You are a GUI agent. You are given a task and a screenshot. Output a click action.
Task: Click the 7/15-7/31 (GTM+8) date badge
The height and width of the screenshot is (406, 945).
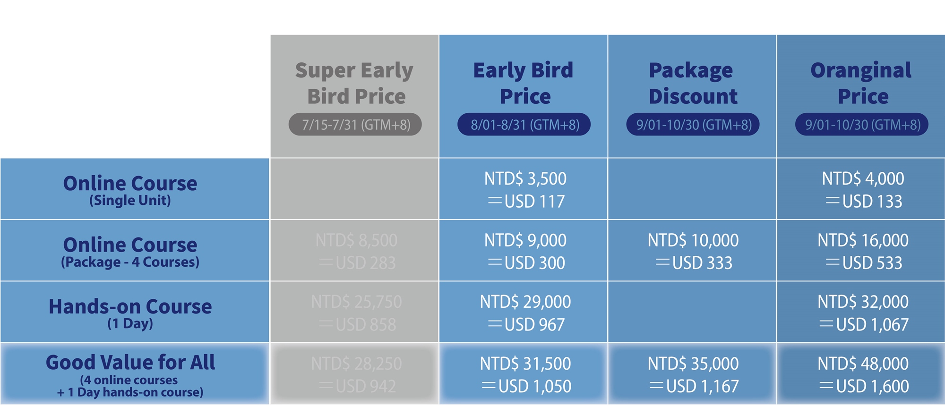(355, 125)
